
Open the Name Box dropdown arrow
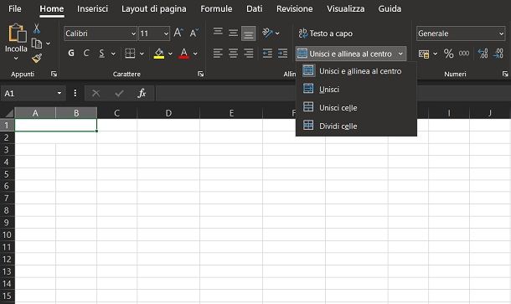(x=59, y=94)
